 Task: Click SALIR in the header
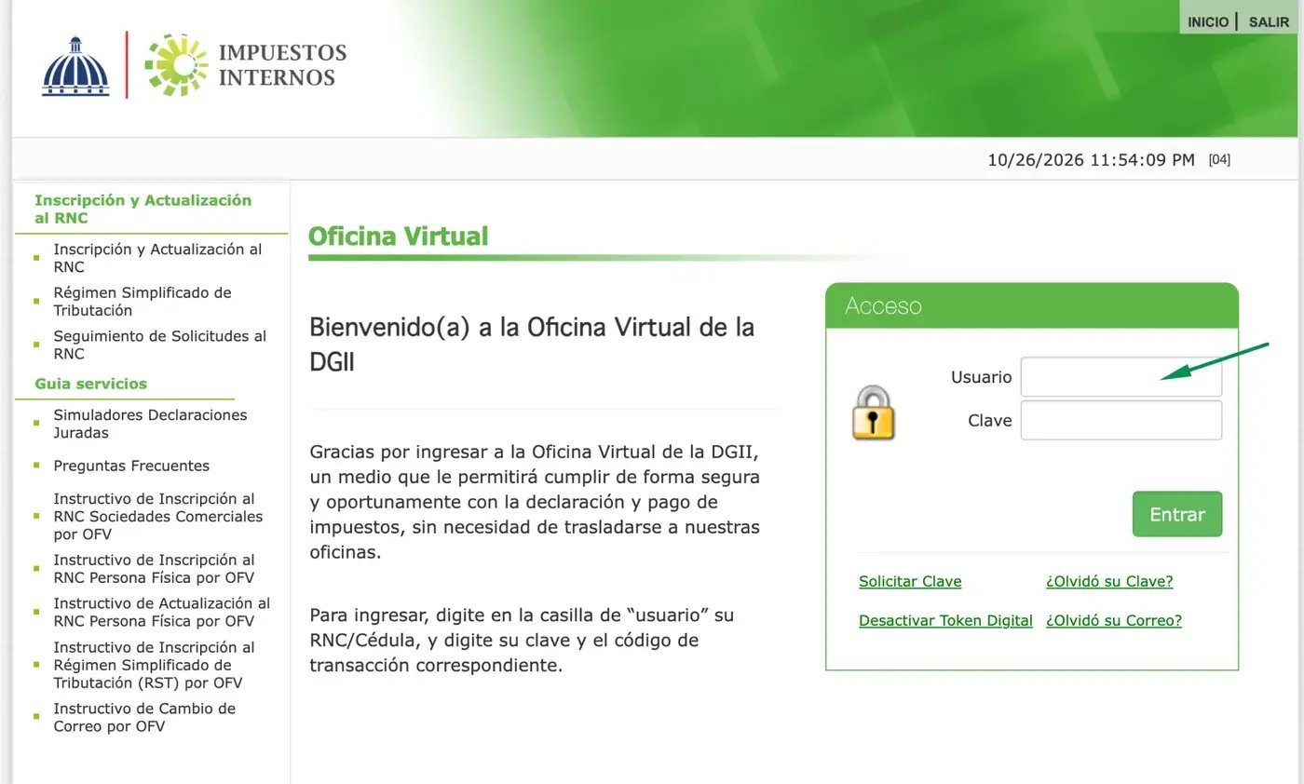tap(1269, 21)
